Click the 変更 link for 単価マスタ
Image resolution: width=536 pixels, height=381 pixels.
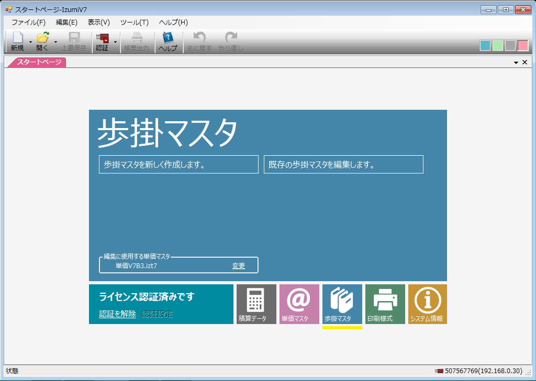(239, 266)
